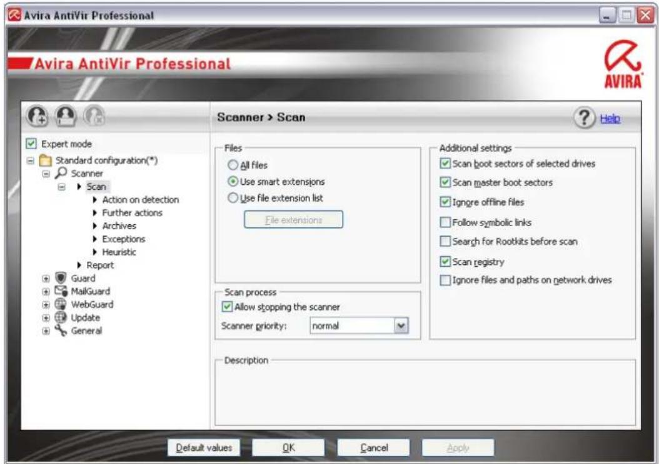Toggle Allow stopping the scanner
The width and height of the screenshot is (659, 464).
(227, 307)
